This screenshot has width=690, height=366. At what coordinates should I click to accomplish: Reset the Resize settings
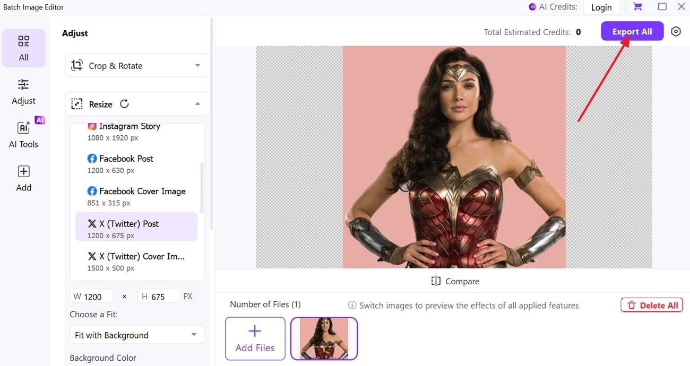point(124,104)
